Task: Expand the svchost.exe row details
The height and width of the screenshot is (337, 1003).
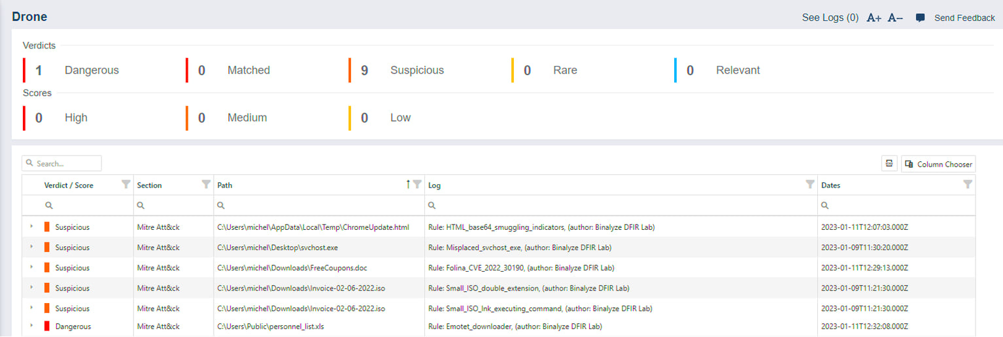Action: coord(31,247)
